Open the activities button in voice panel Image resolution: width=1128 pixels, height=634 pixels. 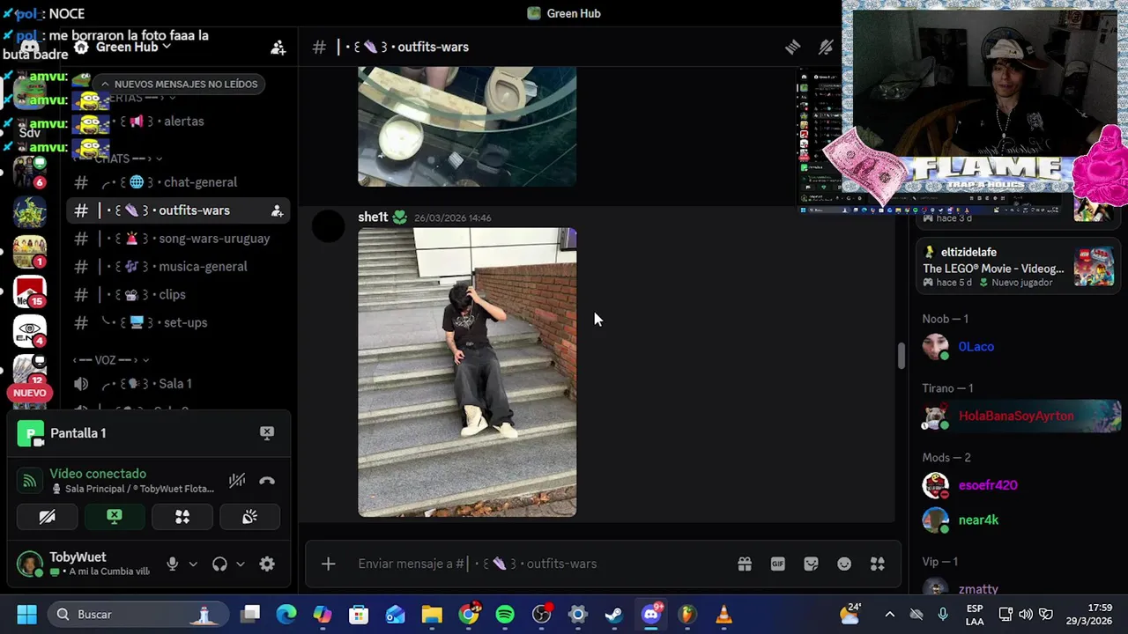182,517
